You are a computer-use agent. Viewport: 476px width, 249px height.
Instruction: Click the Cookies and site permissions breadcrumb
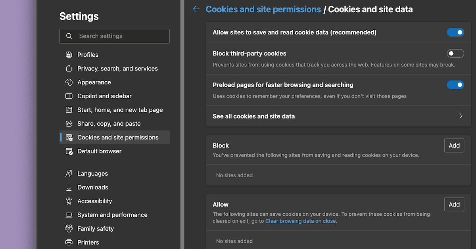pos(263,9)
